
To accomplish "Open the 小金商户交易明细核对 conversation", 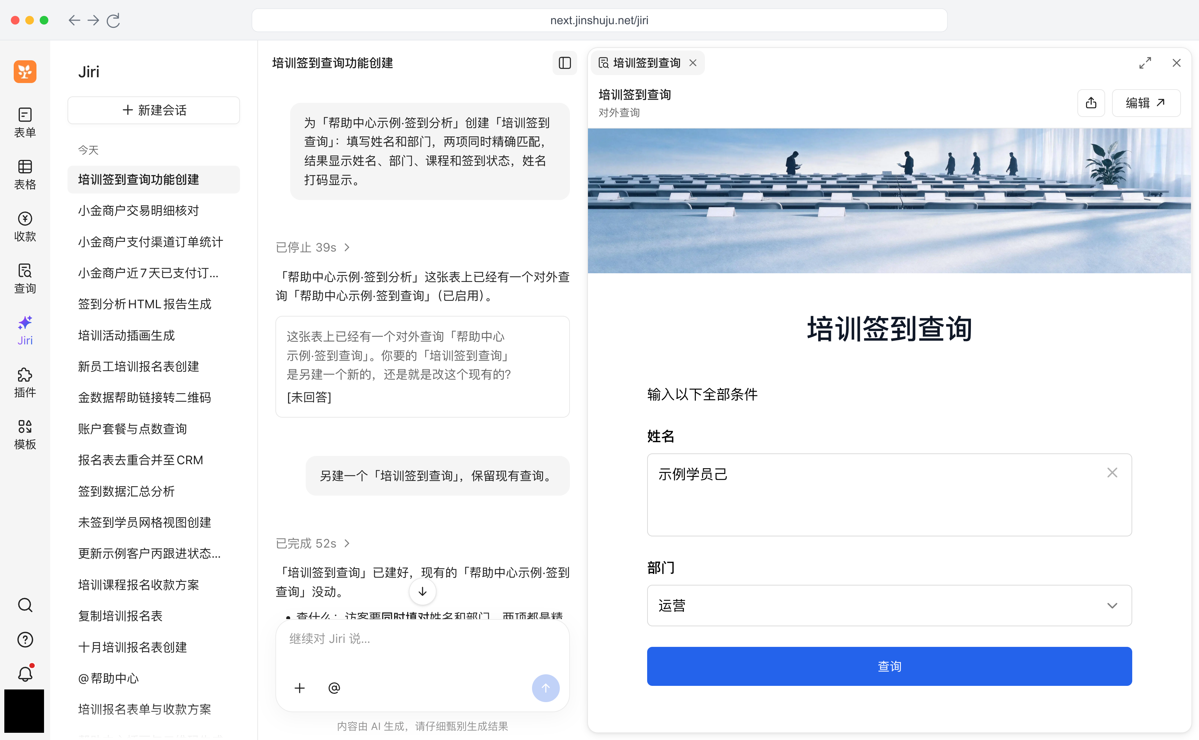I will click(x=153, y=210).
